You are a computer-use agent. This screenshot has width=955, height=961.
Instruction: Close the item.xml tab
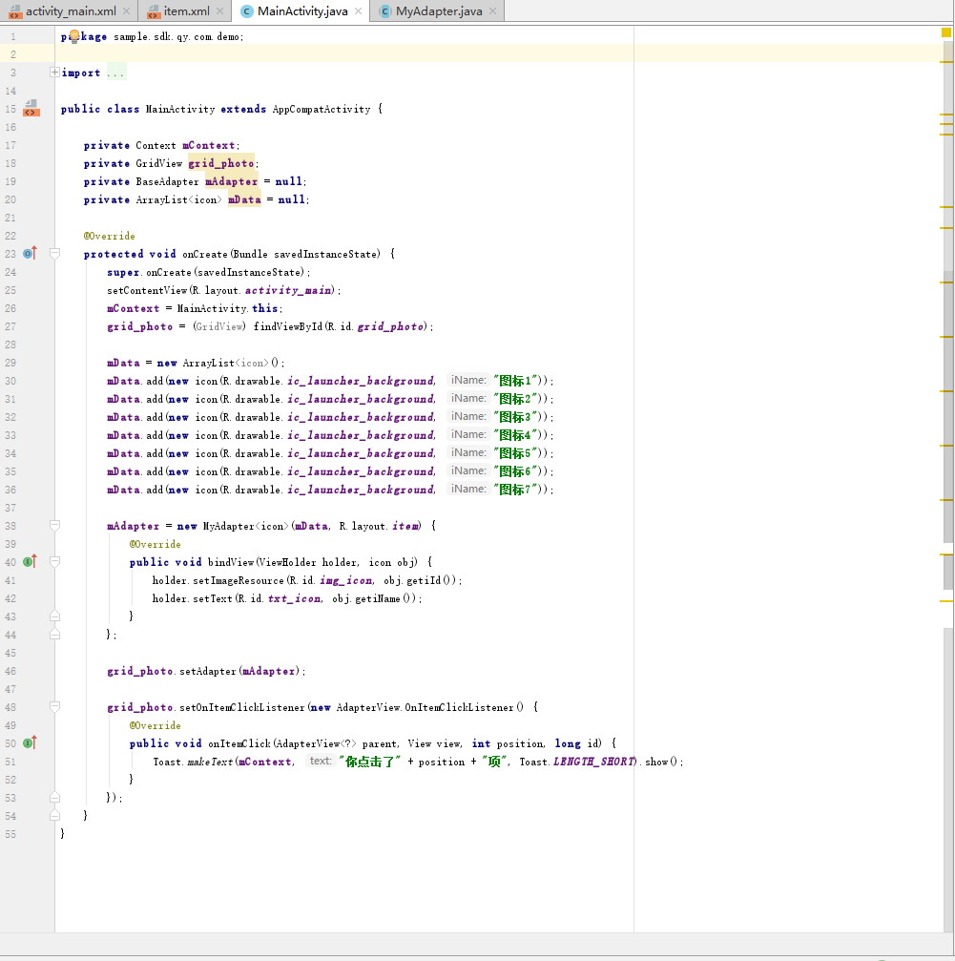click(x=219, y=11)
